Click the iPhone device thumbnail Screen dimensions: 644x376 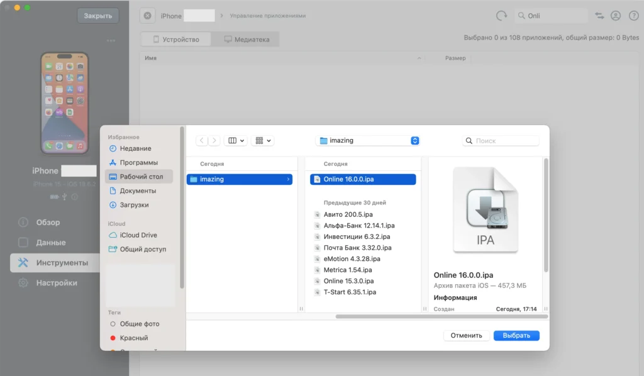click(65, 103)
